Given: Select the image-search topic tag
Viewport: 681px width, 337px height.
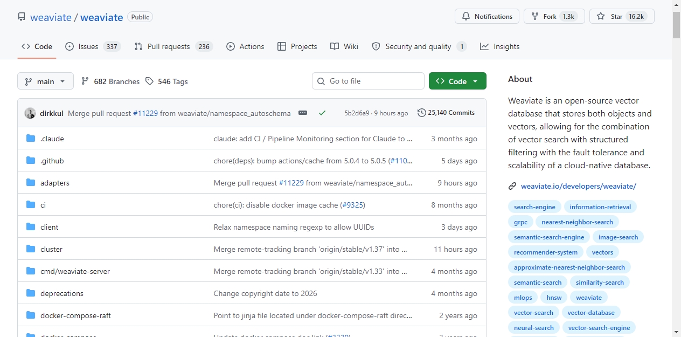Looking at the screenshot, I should (618, 237).
